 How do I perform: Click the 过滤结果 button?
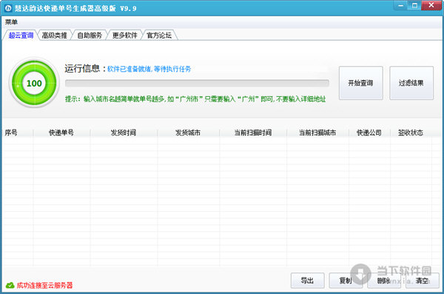click(411, 83)
